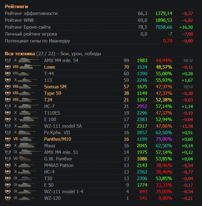Click the mastery badge icon beside WZ-120

7,198
